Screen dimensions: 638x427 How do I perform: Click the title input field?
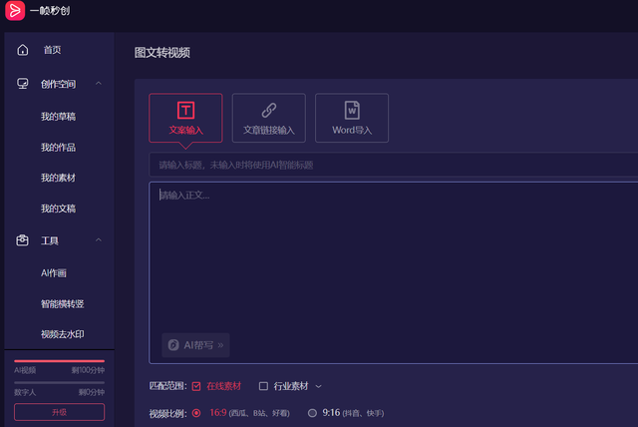click(x=394, y=165)
